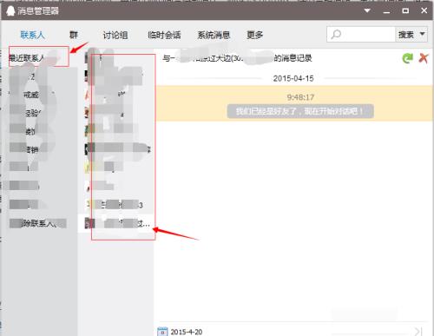434x336 pixels.
Task: Select the group containing 戒威 in the tree
Action: point(32,95)
